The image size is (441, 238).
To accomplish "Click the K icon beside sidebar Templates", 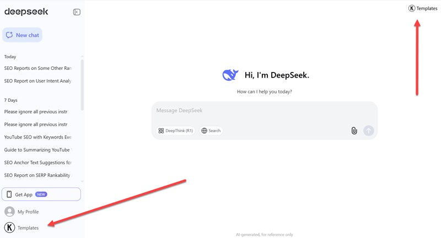I will click(9, 228).
